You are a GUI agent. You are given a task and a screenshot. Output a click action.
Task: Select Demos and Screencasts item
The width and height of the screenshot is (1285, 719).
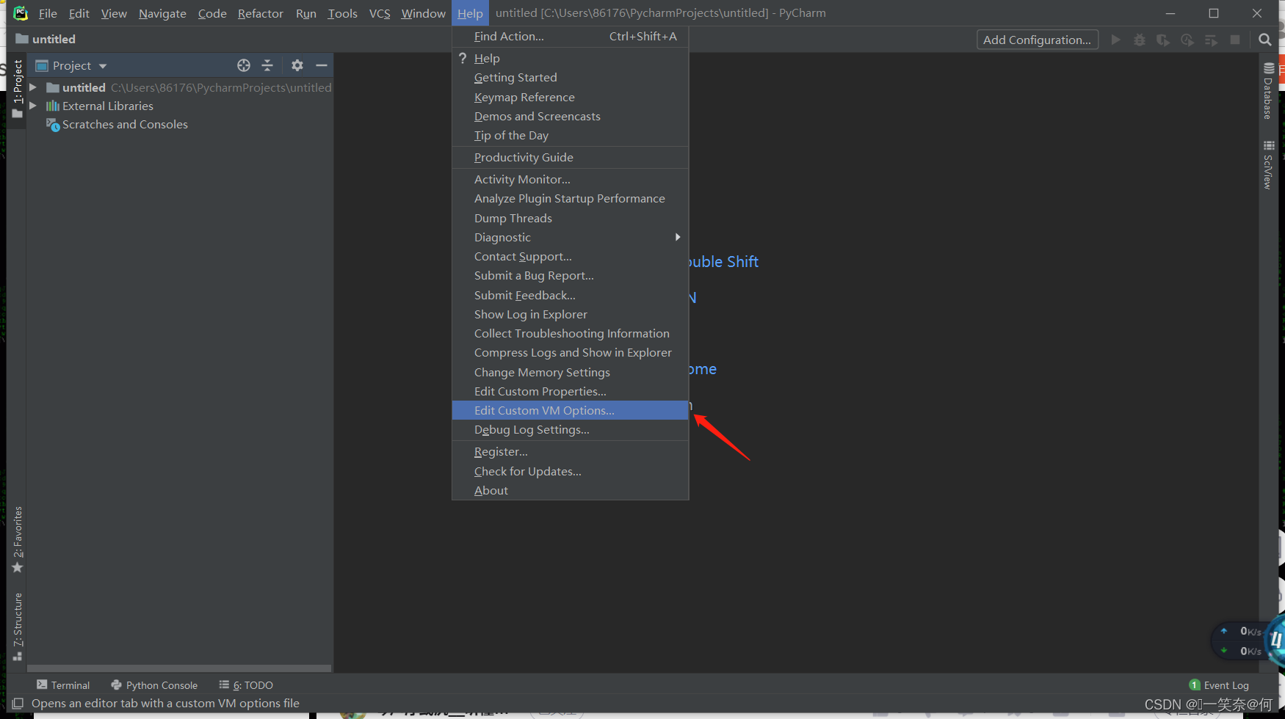tap(571, 116)
